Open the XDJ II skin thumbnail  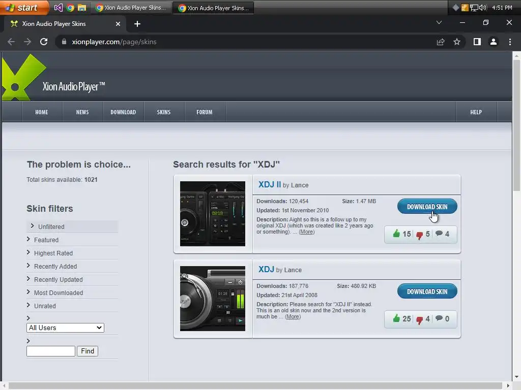click(213, 214)
